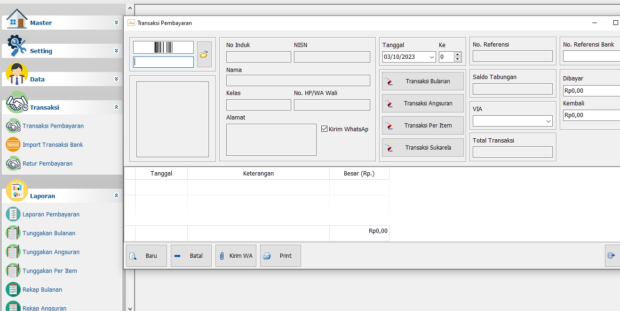Open Tunggakan Bulanan report
The image size is (620, 311).
pos(48,233)
